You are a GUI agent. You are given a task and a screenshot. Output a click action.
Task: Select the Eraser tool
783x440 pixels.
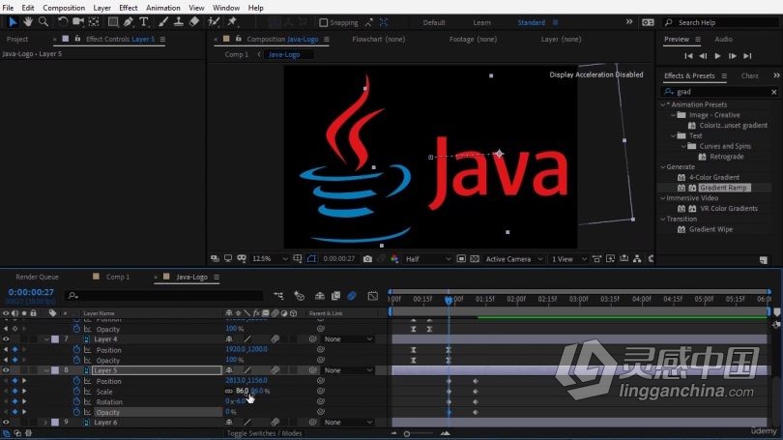193,22
